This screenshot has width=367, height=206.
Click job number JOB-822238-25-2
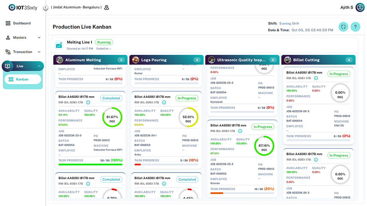tap(222, 164)
